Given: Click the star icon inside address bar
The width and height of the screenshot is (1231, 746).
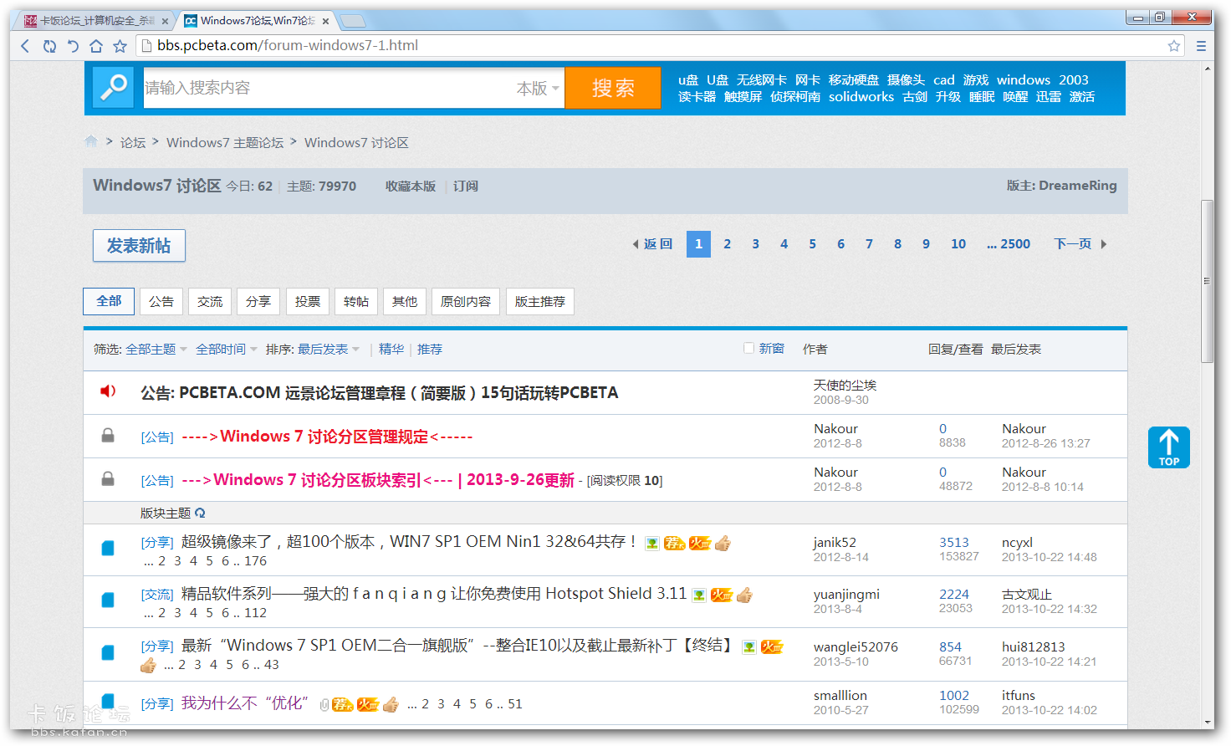Looking at the screenshot, I should [1174, 46].
